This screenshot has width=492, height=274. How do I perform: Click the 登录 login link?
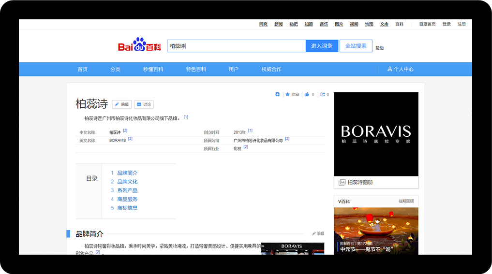pos(447,24)
